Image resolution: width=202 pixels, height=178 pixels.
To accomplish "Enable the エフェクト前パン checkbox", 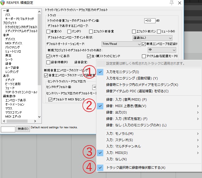I will click(x=134, y=31).
